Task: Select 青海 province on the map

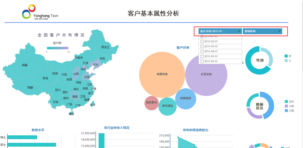Action: coord(45,78)
